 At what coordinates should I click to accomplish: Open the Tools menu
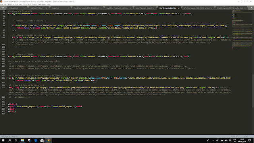tap(29, 4)
